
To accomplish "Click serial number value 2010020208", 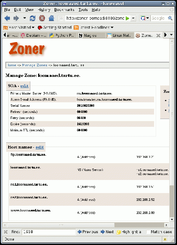I will (x=86, y=106).
